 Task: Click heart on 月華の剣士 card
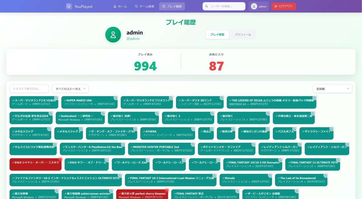coord(313,113)
